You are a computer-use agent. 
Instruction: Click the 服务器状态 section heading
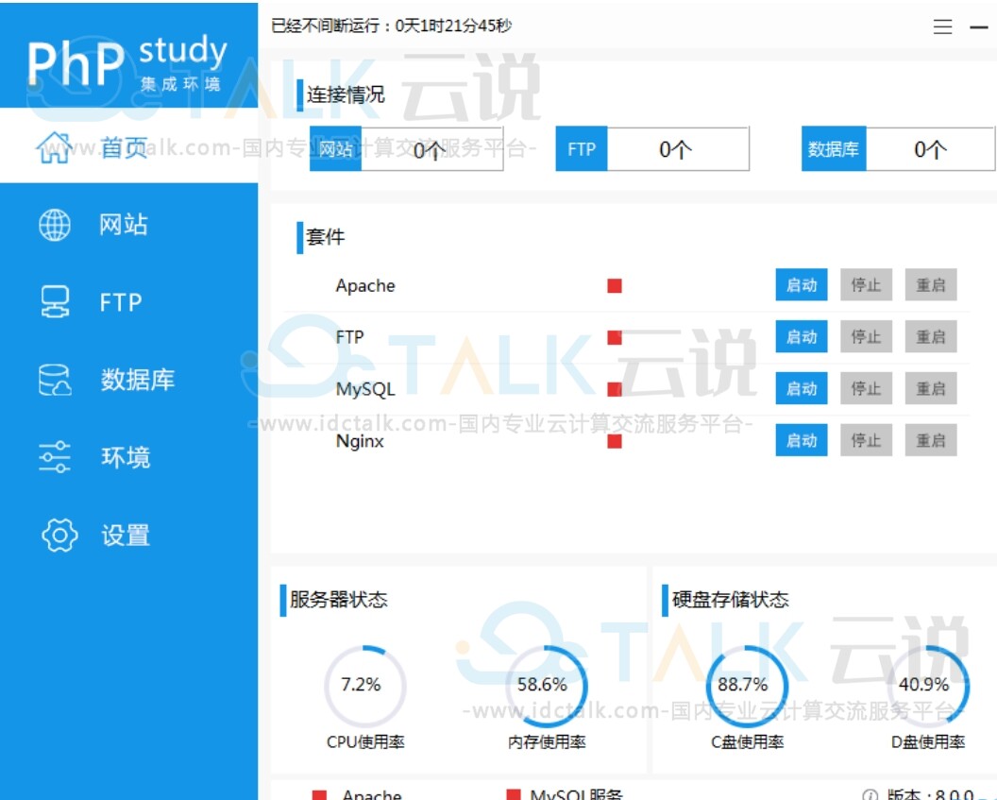(x=338, y=600)
